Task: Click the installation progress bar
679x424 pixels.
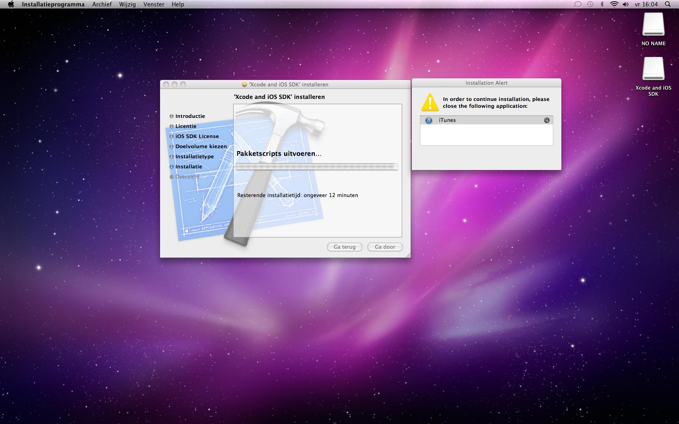Action: [x=317, y=166]
